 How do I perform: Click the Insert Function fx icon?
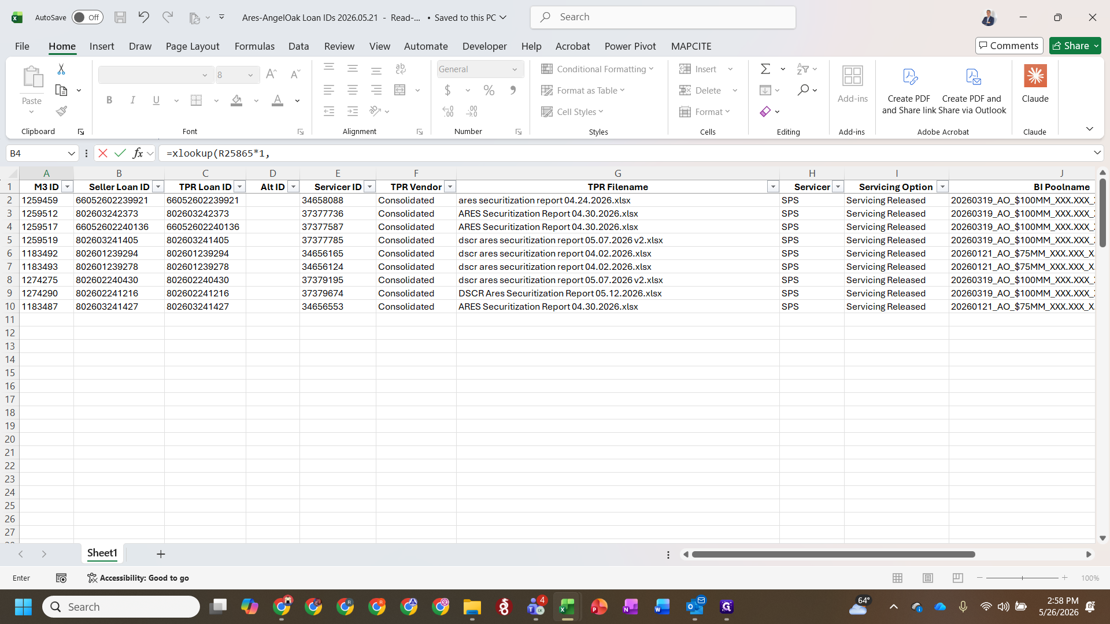(x=138, y=153)
